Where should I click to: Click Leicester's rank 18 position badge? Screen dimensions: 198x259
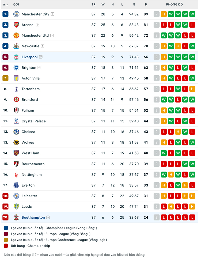5,196
